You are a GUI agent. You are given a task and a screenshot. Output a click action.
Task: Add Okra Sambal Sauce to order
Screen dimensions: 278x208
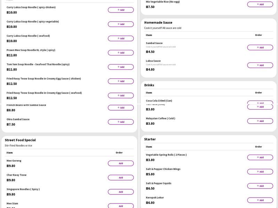[x=121, y=122]
